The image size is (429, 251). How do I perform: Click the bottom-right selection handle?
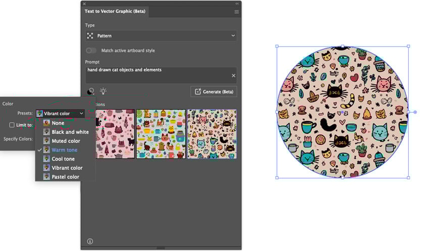click(408, 178)
